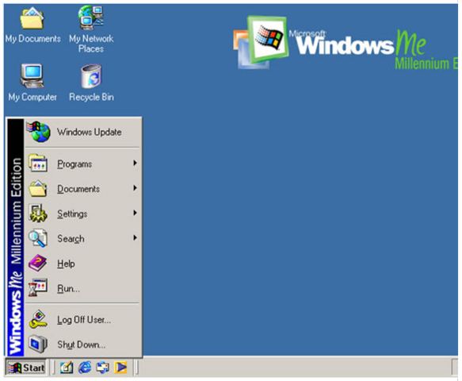Click the My Network Places label text

point(91,44)
